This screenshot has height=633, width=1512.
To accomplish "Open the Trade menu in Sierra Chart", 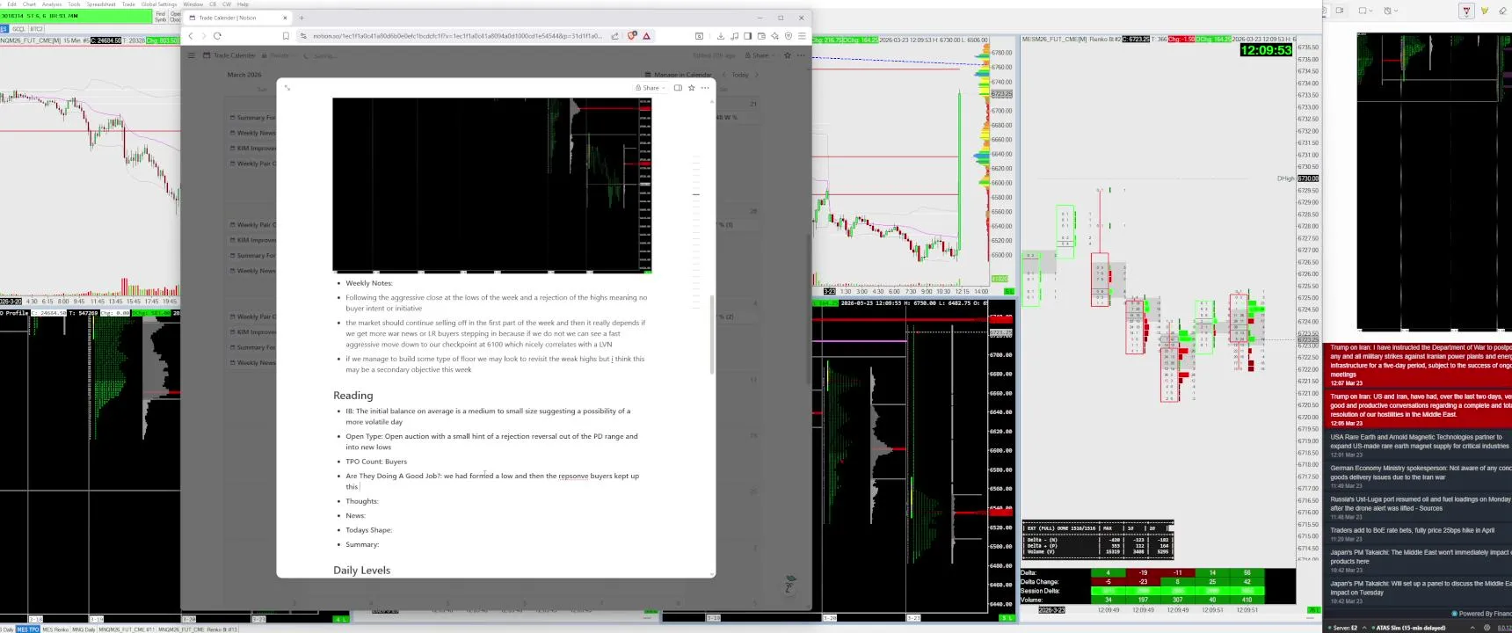I will tap(128, 4).
